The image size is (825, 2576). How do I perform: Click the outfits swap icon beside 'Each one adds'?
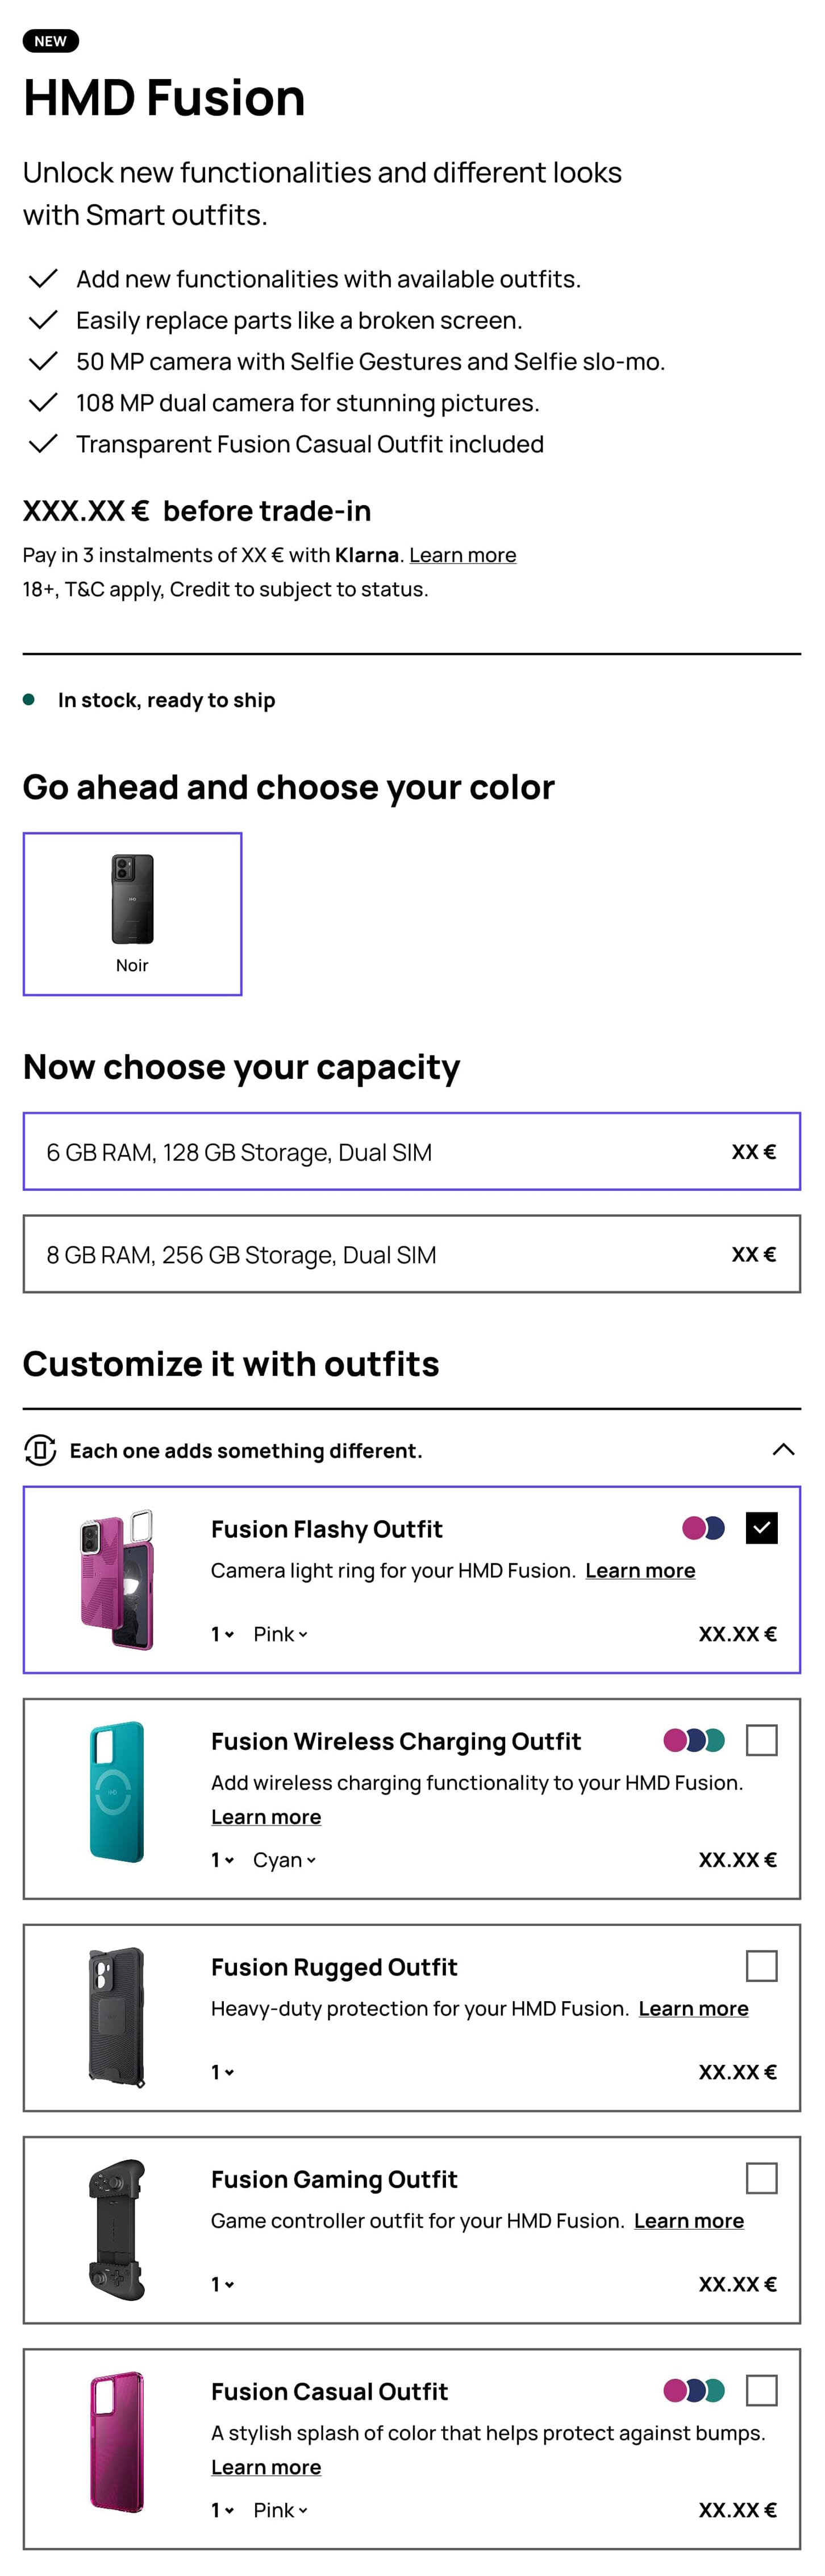click(40, 1450)
